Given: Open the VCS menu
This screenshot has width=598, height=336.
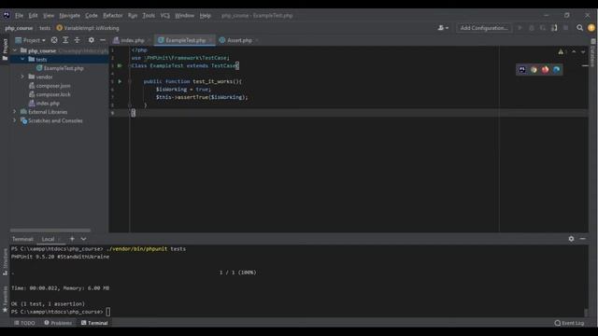Looking at the screenshot, I should 164,16.
